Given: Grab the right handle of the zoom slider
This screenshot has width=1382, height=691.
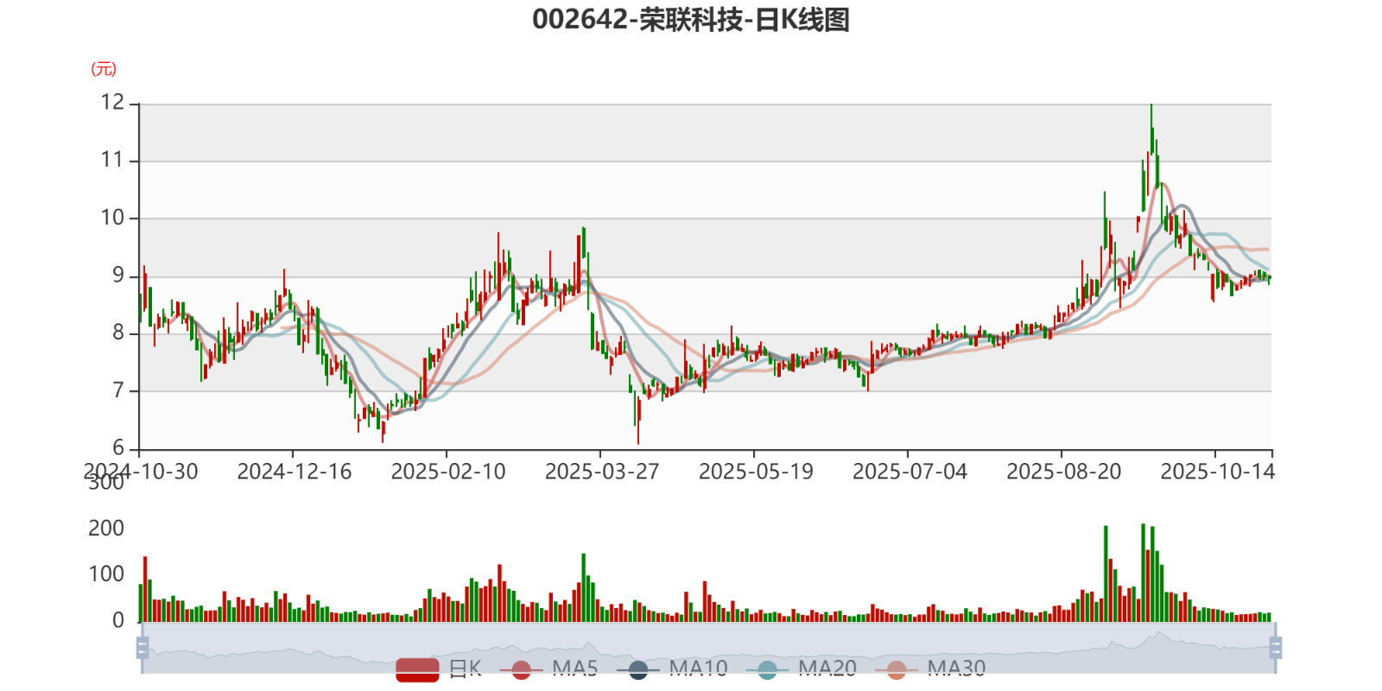Looking at the screenshot, I should pos(1275,648).
